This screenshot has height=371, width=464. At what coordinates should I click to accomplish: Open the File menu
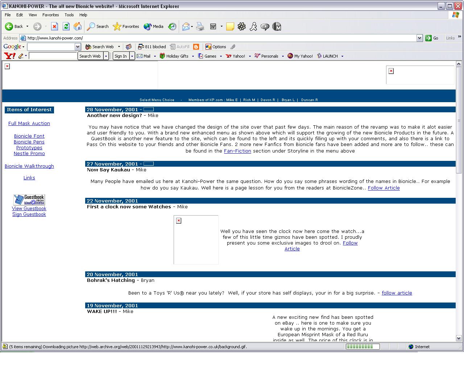click(x=8, y=15)
